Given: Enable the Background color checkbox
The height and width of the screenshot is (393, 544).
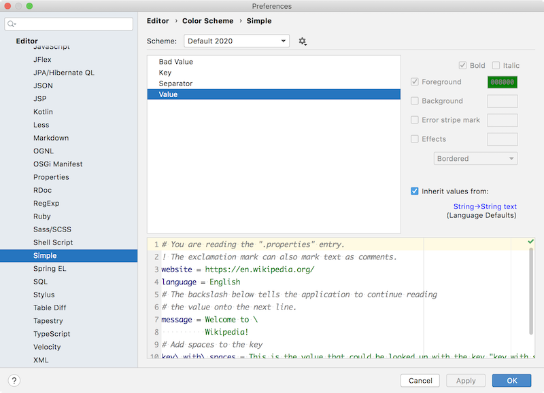Looking at the screenshot, I should 415,101.
